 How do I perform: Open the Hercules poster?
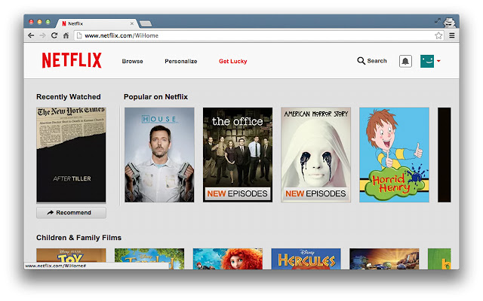306,259
